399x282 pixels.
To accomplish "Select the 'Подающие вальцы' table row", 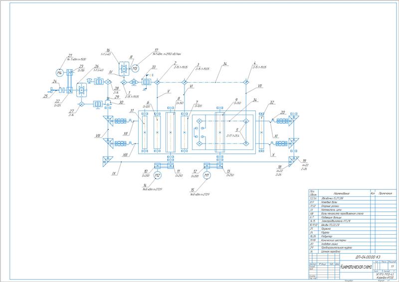I will 353,217.
